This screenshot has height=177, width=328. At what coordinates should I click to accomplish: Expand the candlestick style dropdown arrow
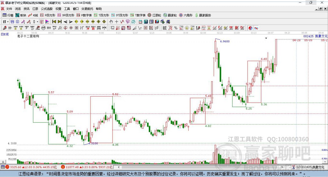(x=37, y=22)
